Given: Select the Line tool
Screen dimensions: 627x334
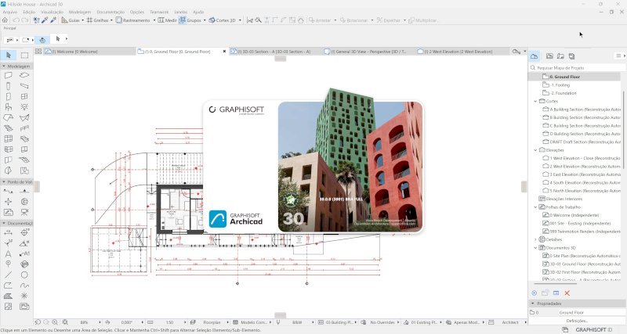Looking at the screenshot, I should (8, 275).
